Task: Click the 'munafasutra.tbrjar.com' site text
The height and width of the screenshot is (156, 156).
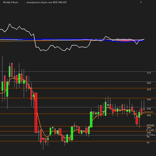Action: click(x=39, y=2)
